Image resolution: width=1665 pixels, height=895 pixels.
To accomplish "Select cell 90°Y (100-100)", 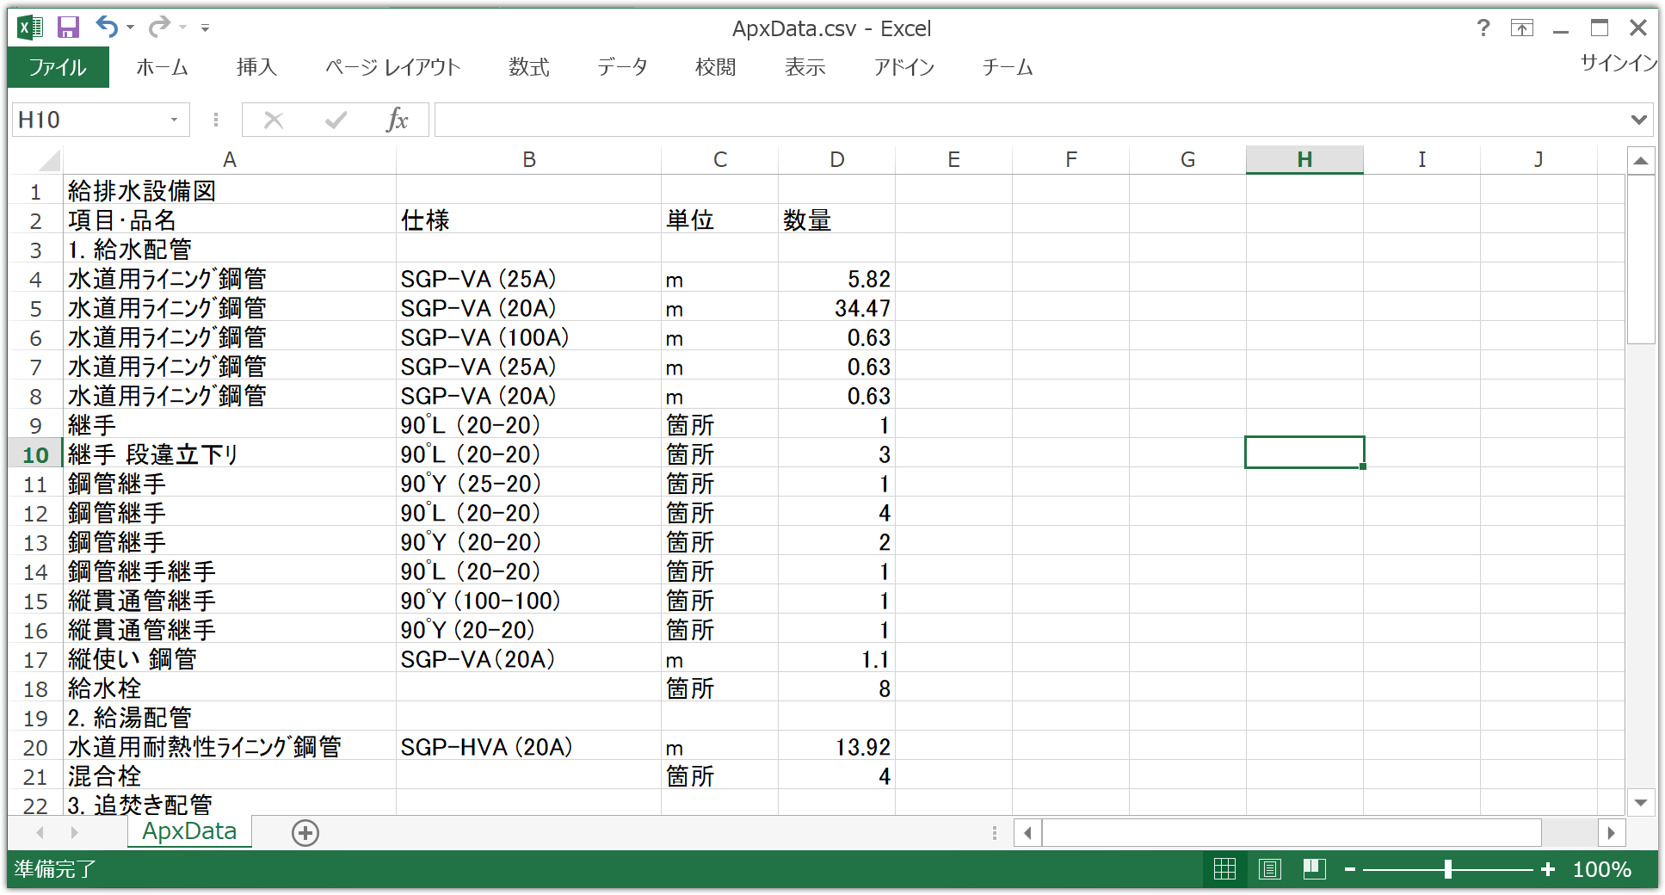I will point(528,600).
